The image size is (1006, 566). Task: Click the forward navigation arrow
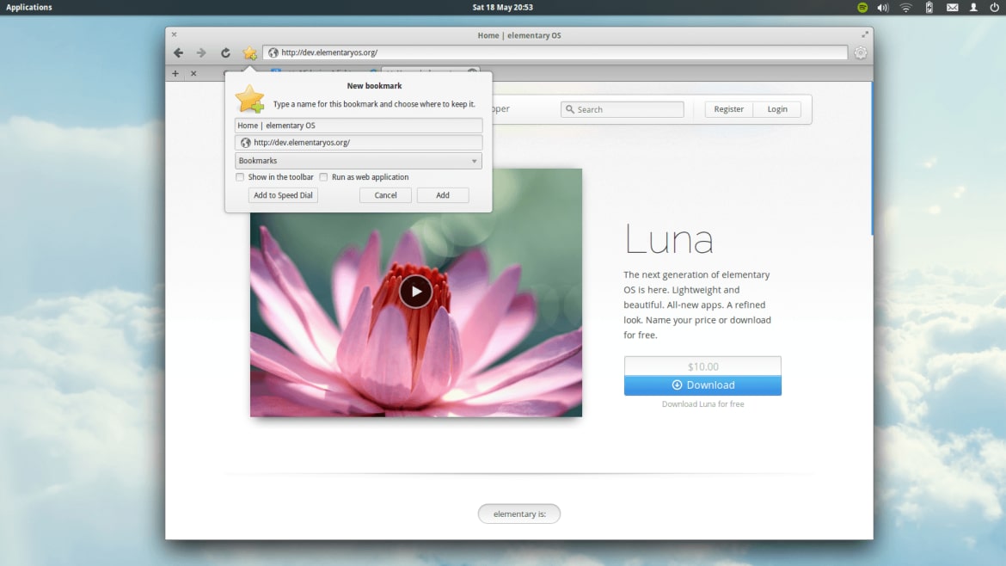(201, 52)
